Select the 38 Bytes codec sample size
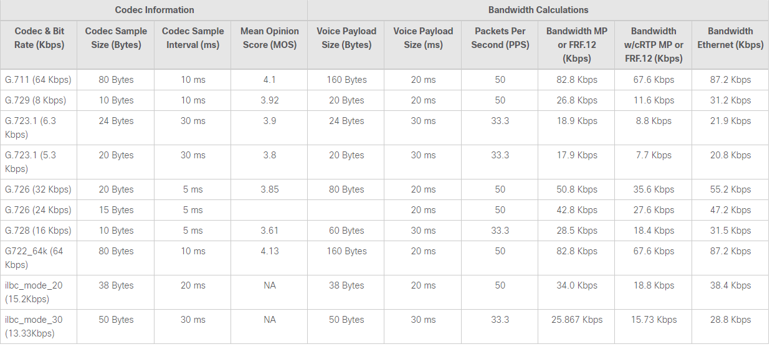 116,285
